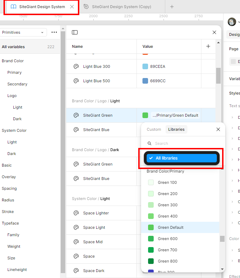Image resolution: width=240 pixels, height=278 pixels.
Task: Click palette icon of Light Blue 300
Action: coord(76,66)
